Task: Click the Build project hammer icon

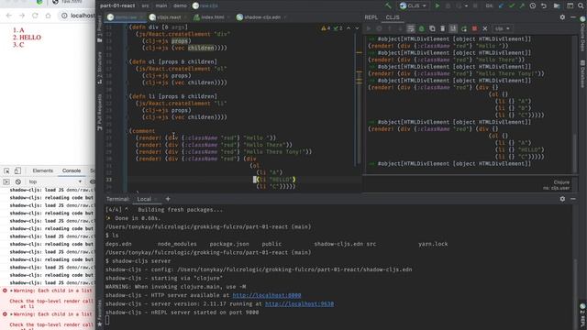Action: pyautogui.click(x=388, y=6)
